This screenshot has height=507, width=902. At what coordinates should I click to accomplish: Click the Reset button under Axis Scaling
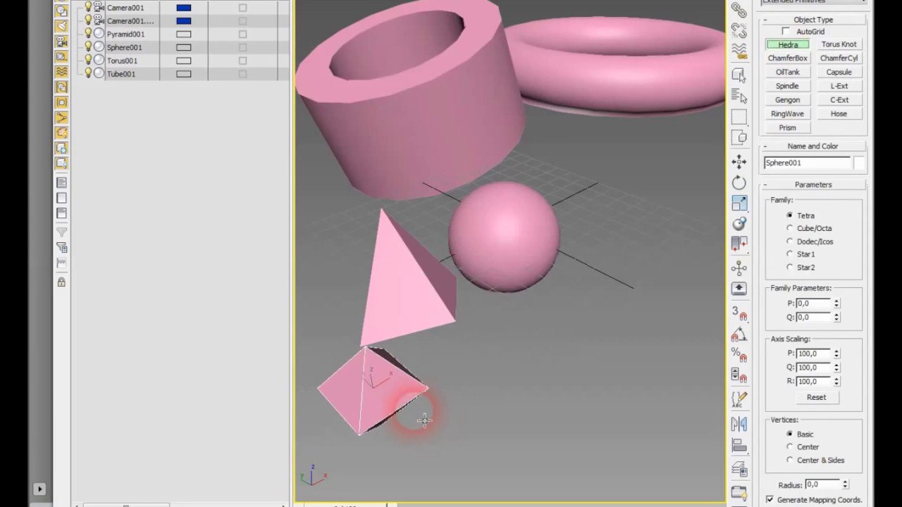(x=816, y=397)
